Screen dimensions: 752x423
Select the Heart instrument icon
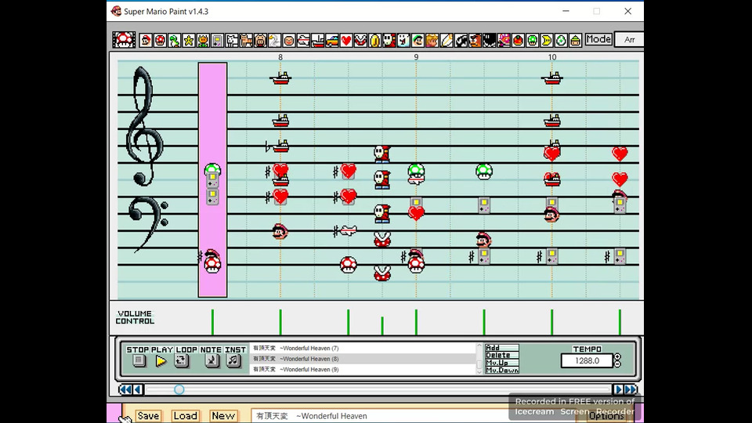346,40
